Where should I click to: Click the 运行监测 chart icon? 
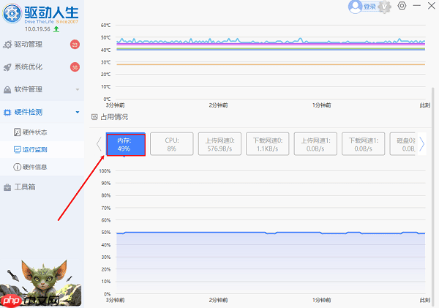18,149
